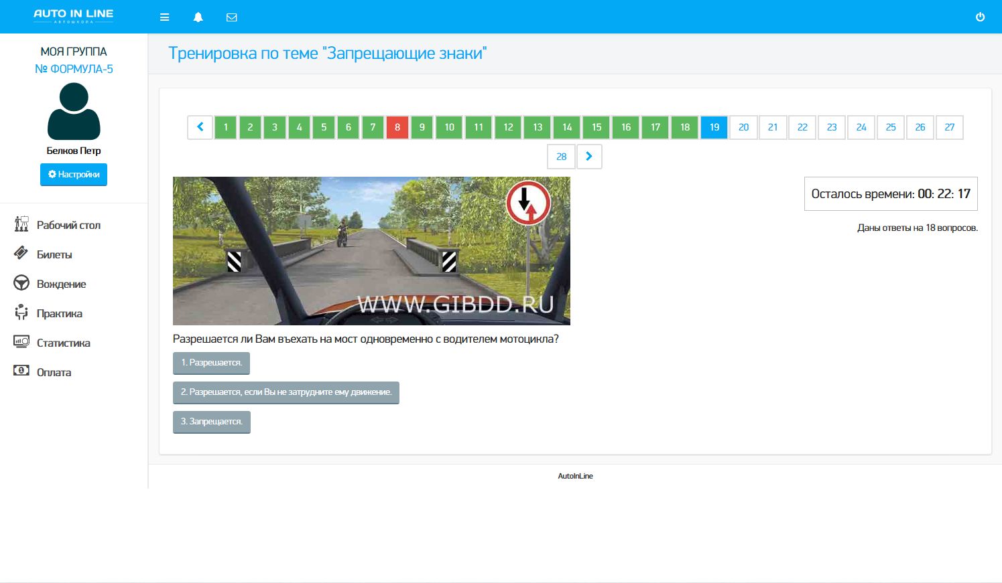The width and height of the screenshot is (1002, 583).
Task: Jump to question 22
Action: (802, 127)
